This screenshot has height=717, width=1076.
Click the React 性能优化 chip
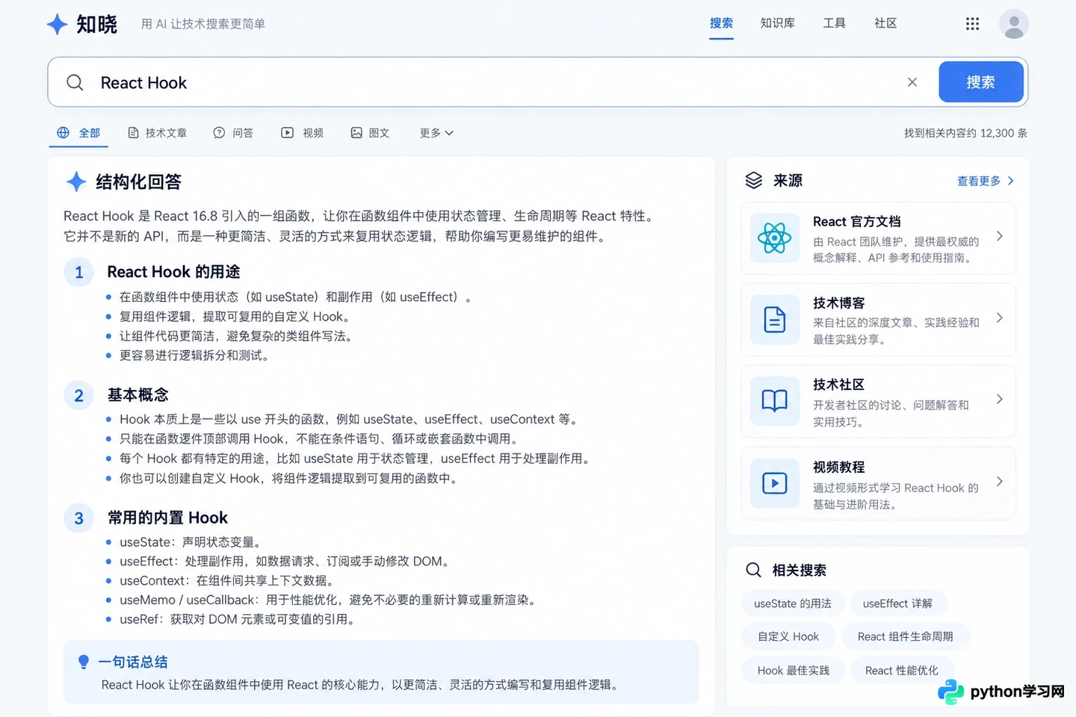(x=902, y=670)
